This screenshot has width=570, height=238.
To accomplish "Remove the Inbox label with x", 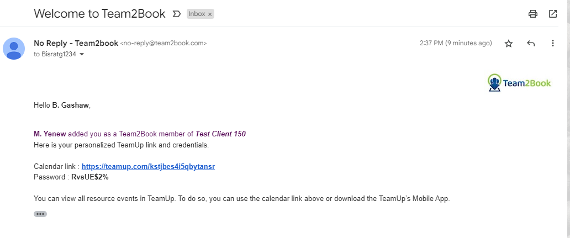I will point(210,14).
